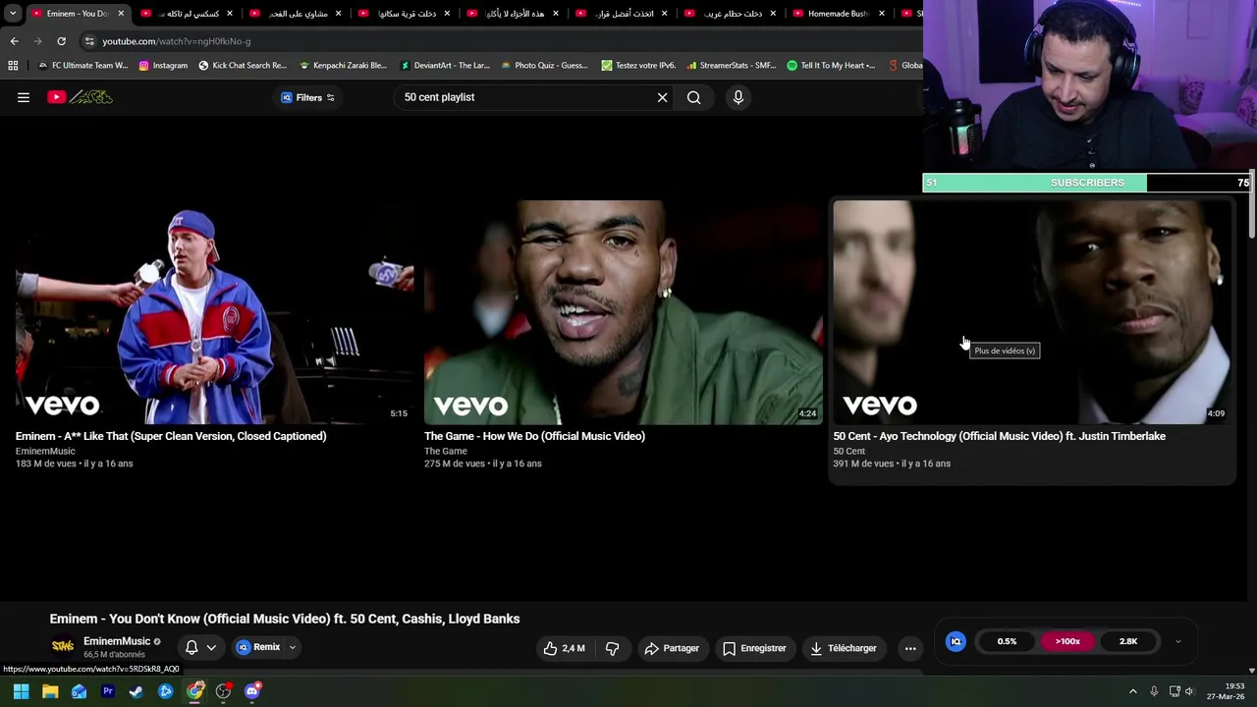Open File Explorer from the taskbar
The height and width of the screenshot is (707, 1257).
50,691
